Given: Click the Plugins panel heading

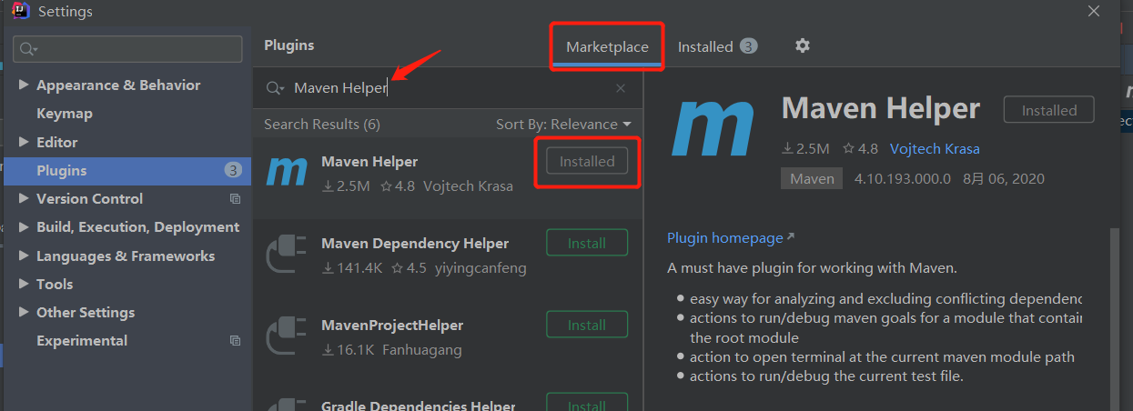Looking at the screenshot, I should tap(288, 45).
